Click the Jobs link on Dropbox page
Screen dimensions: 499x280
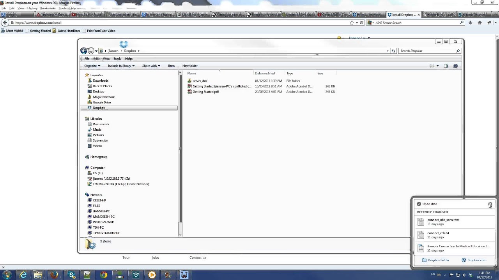coord(155,257)
